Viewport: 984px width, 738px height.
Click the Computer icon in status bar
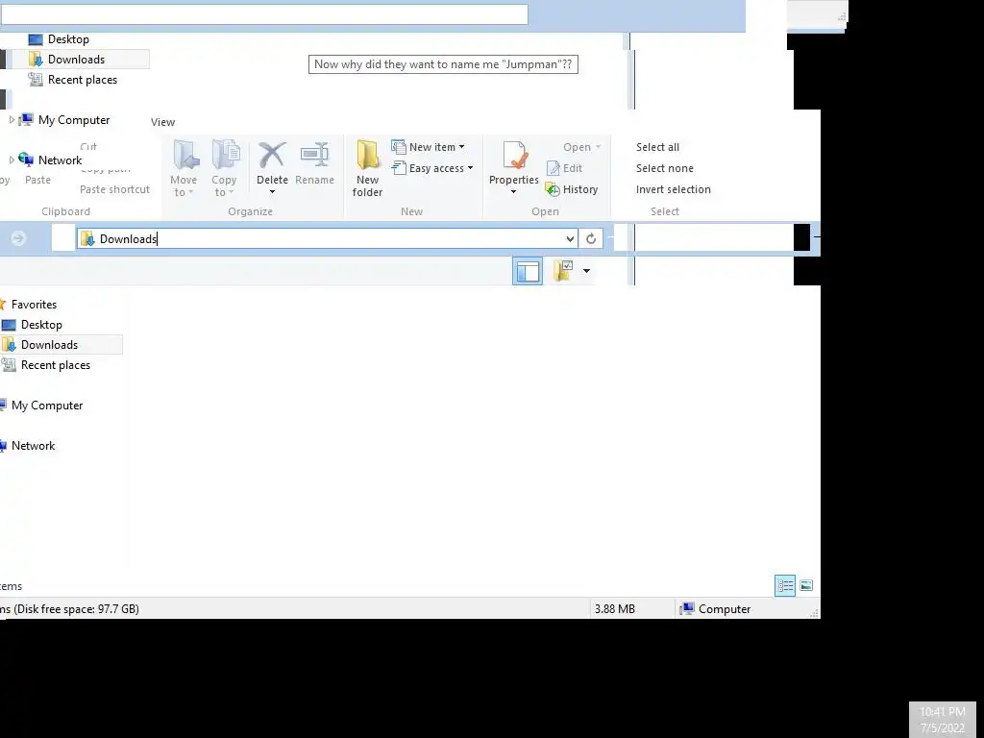click(x=688, y=608)
